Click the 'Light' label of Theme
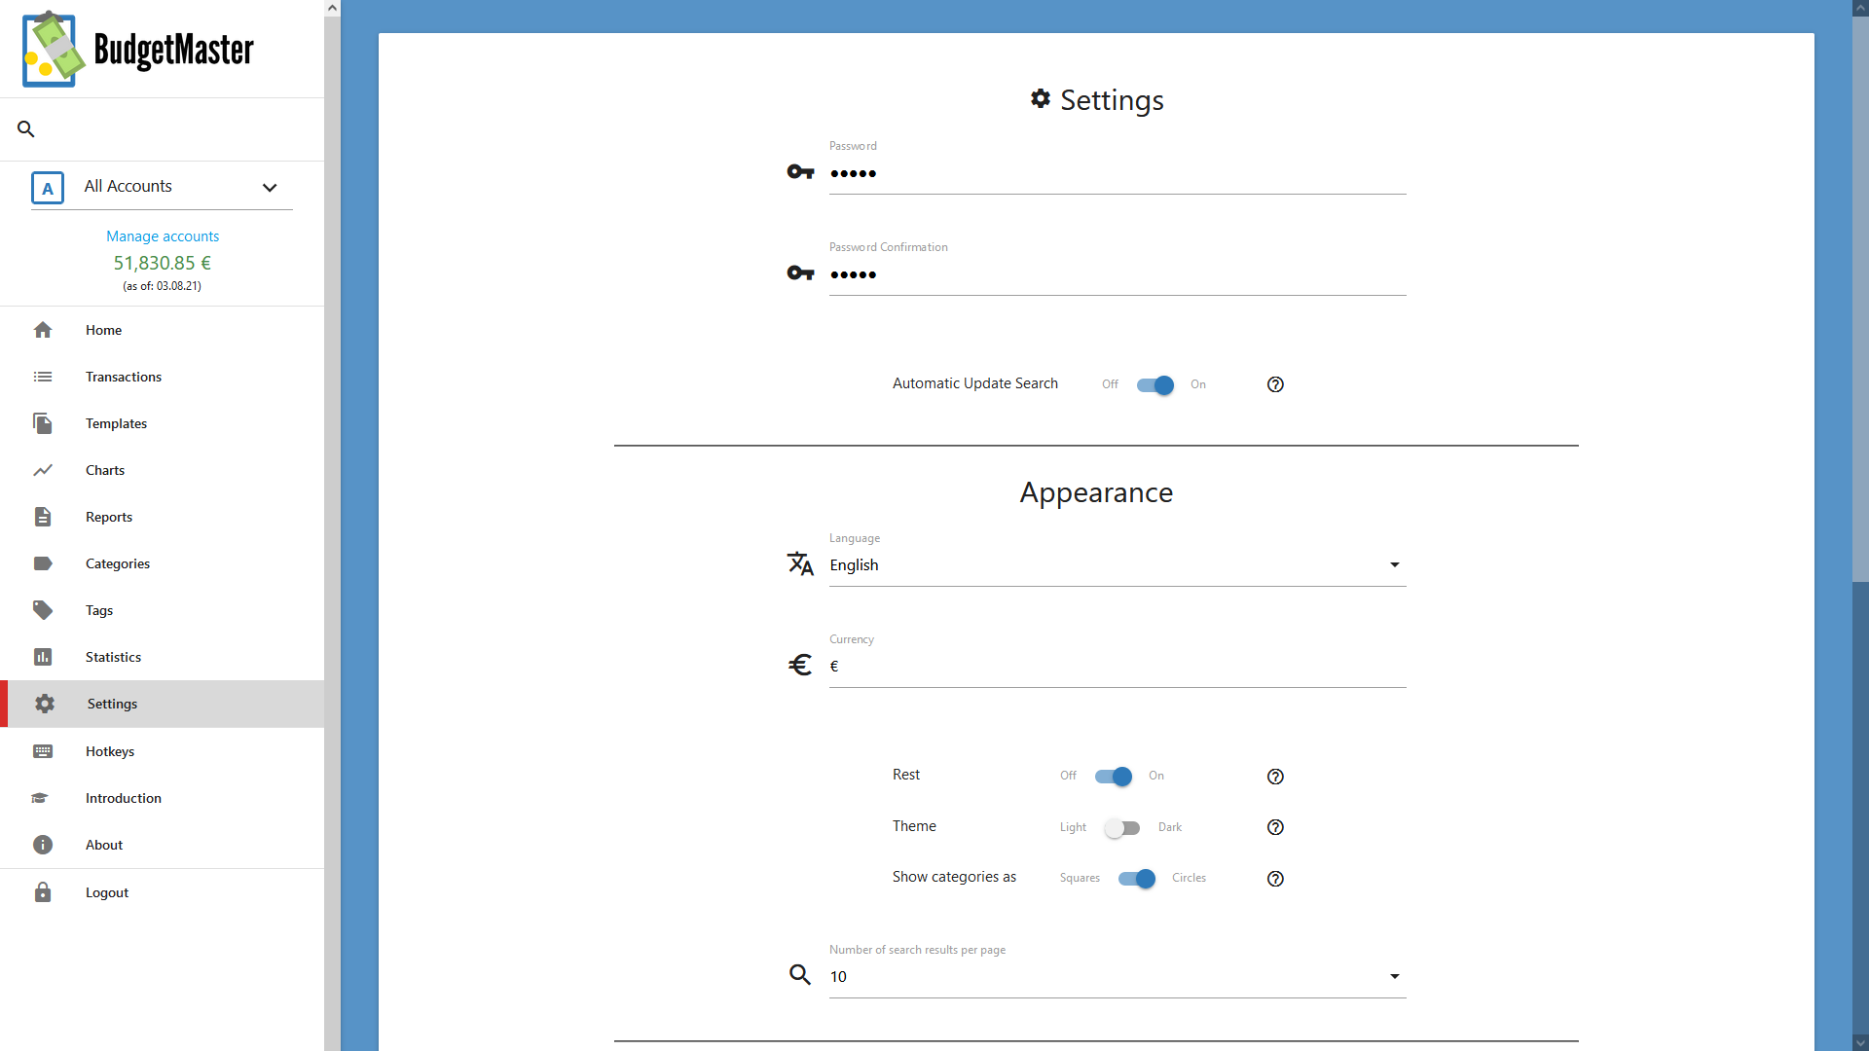Viewport: 1869px width, 1051px height. pos(1073,827)
